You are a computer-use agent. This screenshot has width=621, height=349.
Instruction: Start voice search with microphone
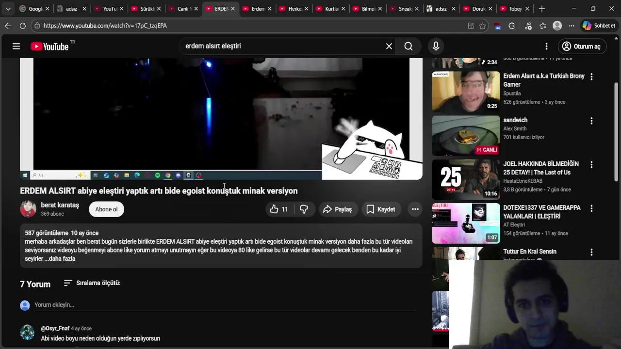(x=436, y=46)
